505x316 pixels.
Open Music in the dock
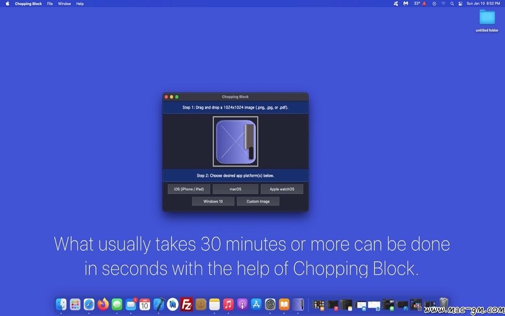228,304
